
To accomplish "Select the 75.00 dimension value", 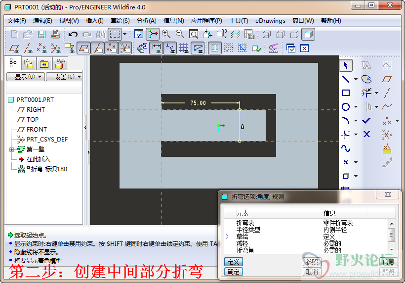I will [x=198, y=103].
